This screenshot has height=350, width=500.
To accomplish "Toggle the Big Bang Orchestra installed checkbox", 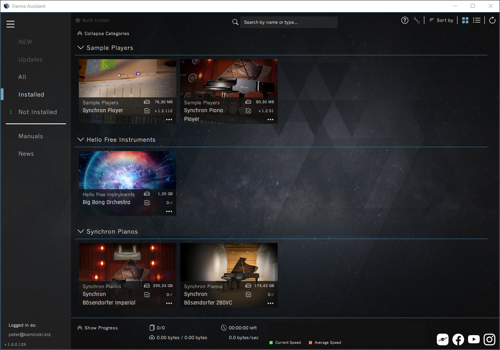I will 147,202.
